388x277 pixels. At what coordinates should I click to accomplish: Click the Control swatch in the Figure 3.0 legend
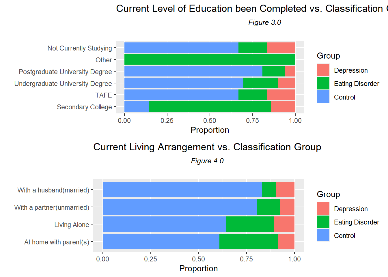(323, 97)
